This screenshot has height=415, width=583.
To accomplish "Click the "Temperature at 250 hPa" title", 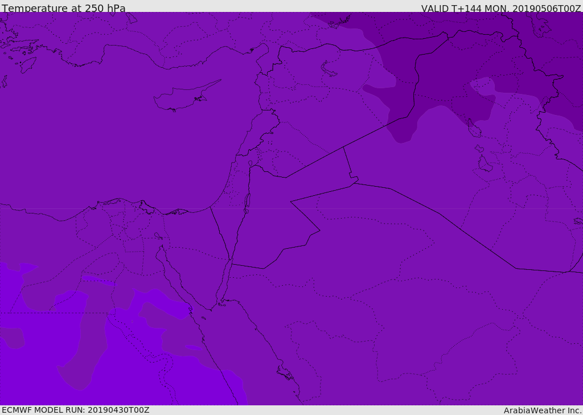I will point(64,9).
